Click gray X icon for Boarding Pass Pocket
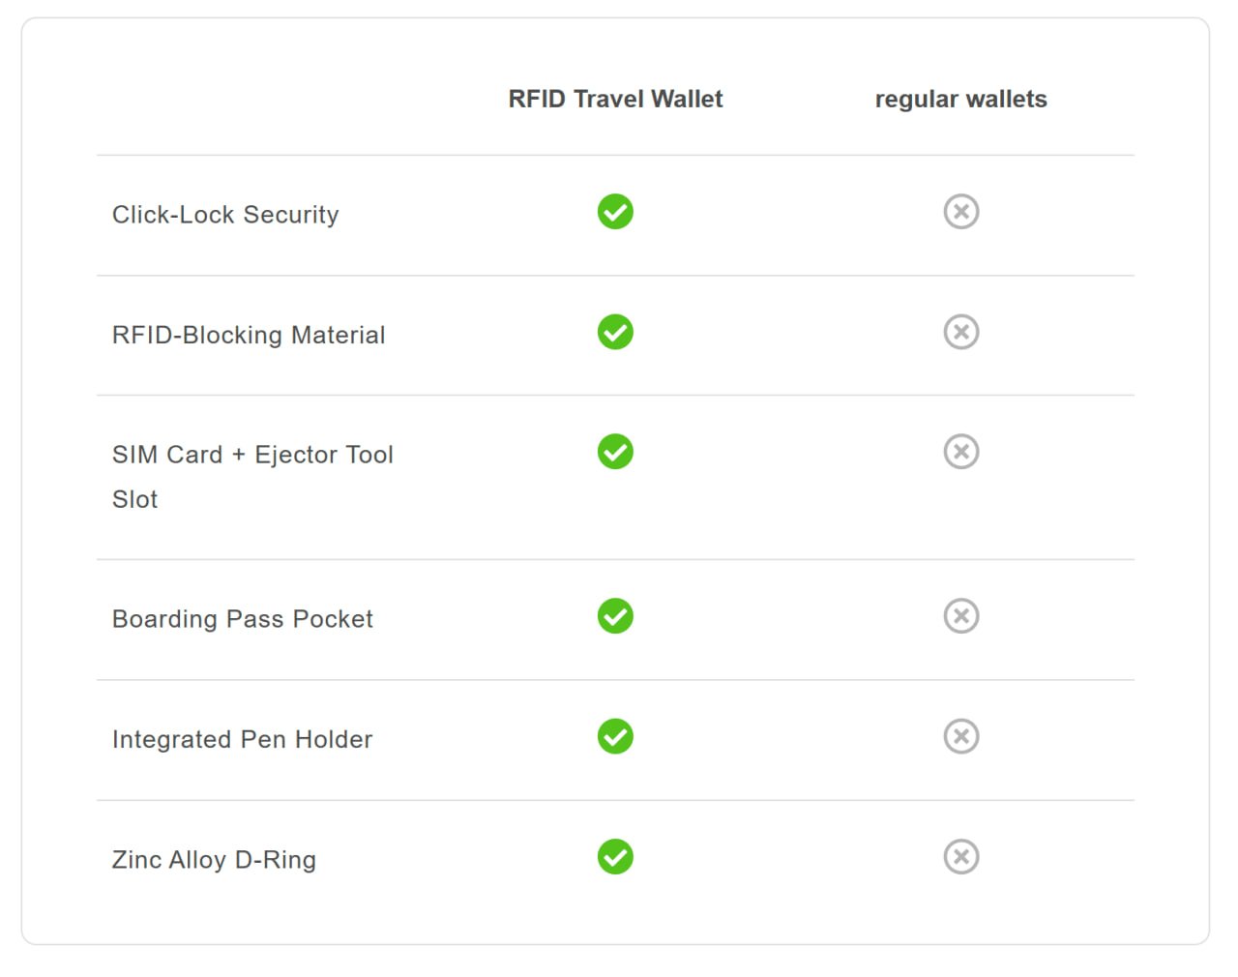Screen dimensions: 1238x977 pos(961,616)
